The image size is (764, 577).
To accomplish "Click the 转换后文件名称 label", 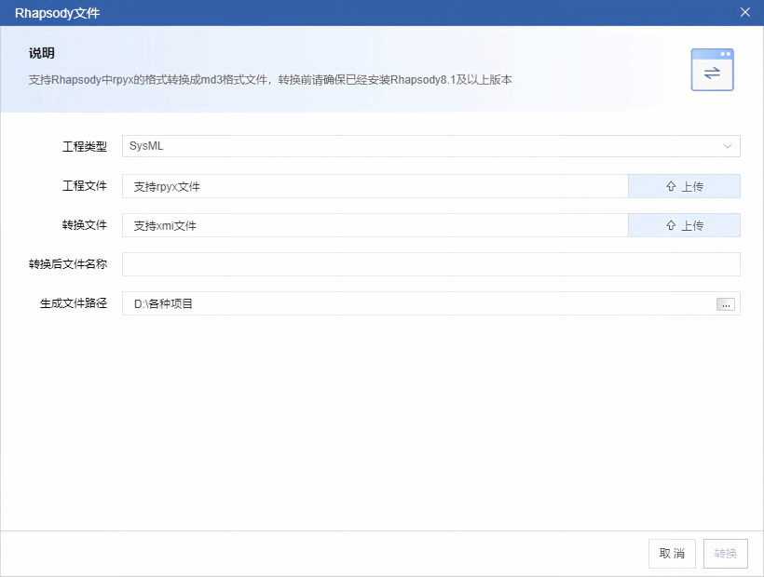I will coord(68,264).
